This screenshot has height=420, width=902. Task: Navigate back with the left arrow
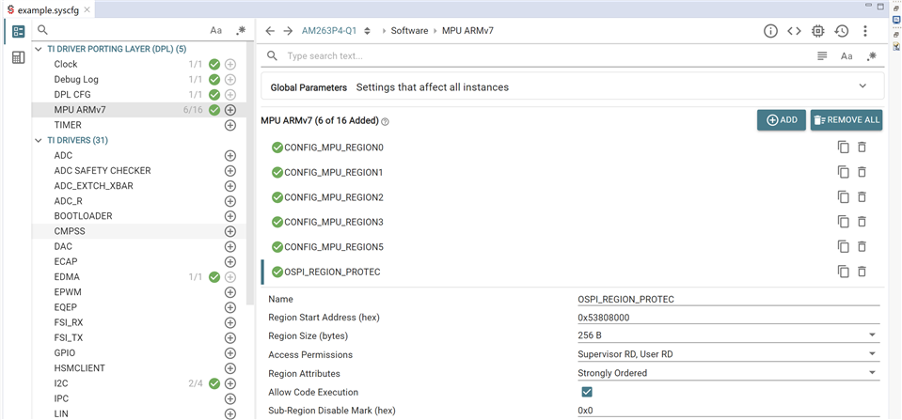pos(270,31)
